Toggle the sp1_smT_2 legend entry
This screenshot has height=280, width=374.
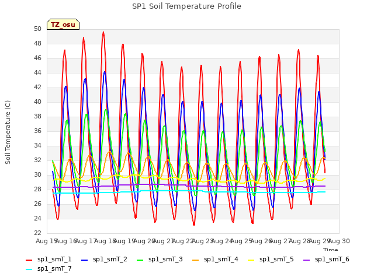click(x=104, y=259)
